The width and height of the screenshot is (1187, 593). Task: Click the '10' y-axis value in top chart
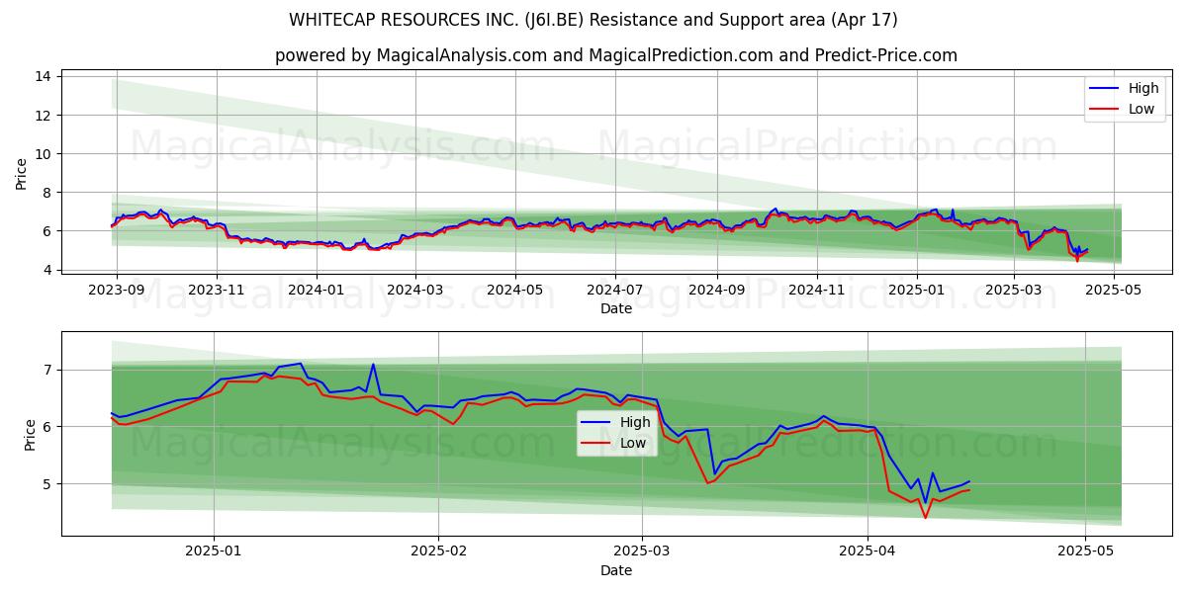(x=46, y=153)
